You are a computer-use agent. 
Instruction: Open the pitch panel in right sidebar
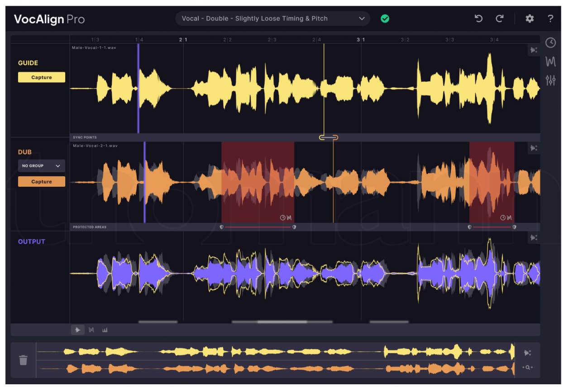(x=550, y=61)
